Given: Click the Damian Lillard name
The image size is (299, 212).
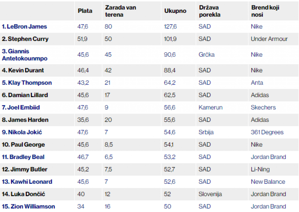Looking at the screenshot, I should pyautogui.click(x=25, y=95).
